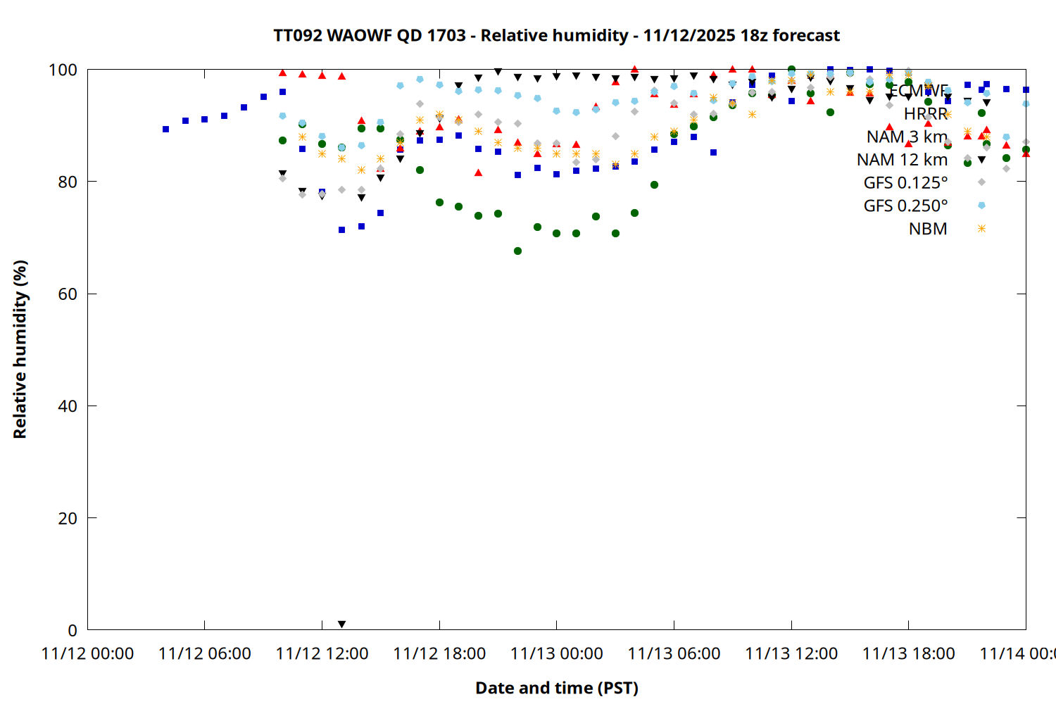Image resolution: width=1056 pixels, height=704 pixels.
Task: Click the Date and time (PST) x-axis label
Action: point(556,688)
